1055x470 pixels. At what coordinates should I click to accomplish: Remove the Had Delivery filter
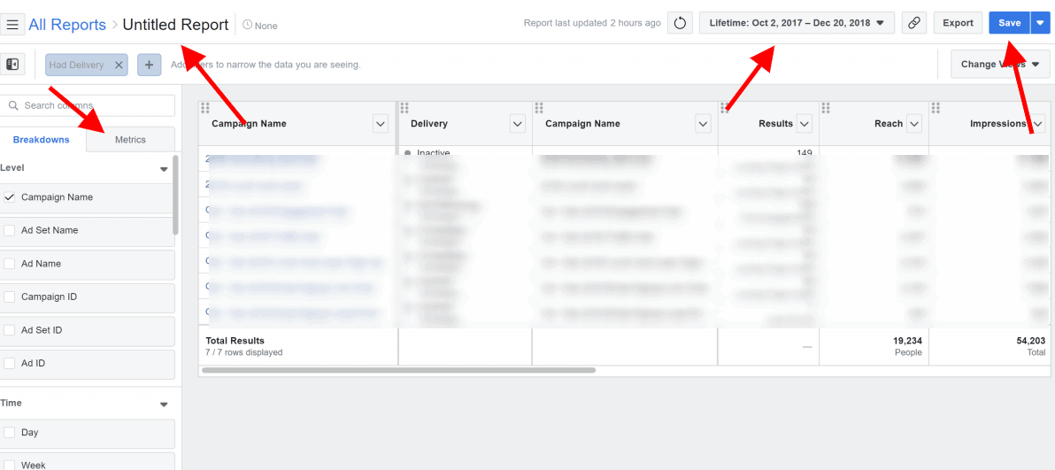tap(119, 65)
